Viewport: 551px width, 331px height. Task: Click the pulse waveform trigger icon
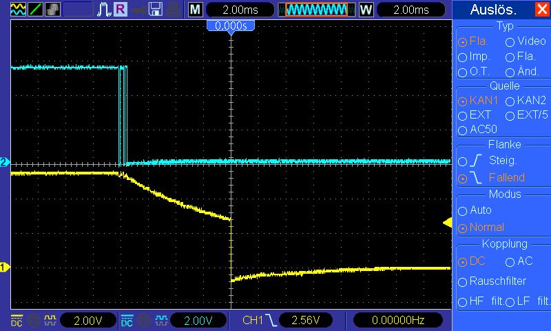[104, 10]
